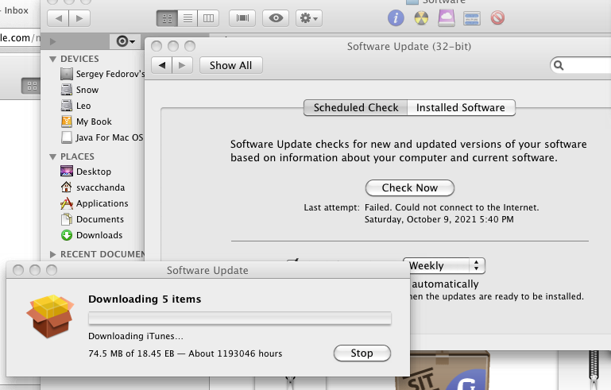Go back in Software Update preferences
Screen dimensions: 611x390
point(162,65)
